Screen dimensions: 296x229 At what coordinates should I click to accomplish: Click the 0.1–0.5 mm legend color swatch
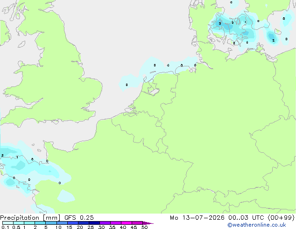coord(8,223)
